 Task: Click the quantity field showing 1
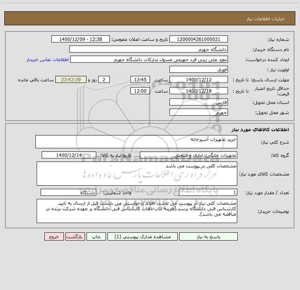(x=208, y=192)
